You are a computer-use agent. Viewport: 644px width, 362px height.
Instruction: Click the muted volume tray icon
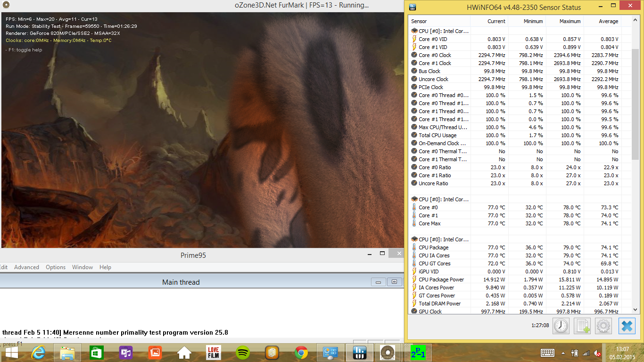597,353
